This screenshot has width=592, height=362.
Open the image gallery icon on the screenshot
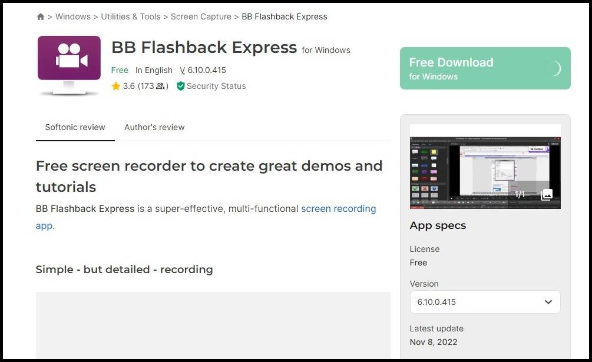pos(547,194)
